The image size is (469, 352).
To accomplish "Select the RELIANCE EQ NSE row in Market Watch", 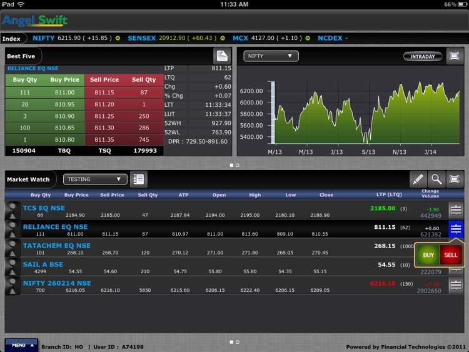I will [x=234, y=229].
